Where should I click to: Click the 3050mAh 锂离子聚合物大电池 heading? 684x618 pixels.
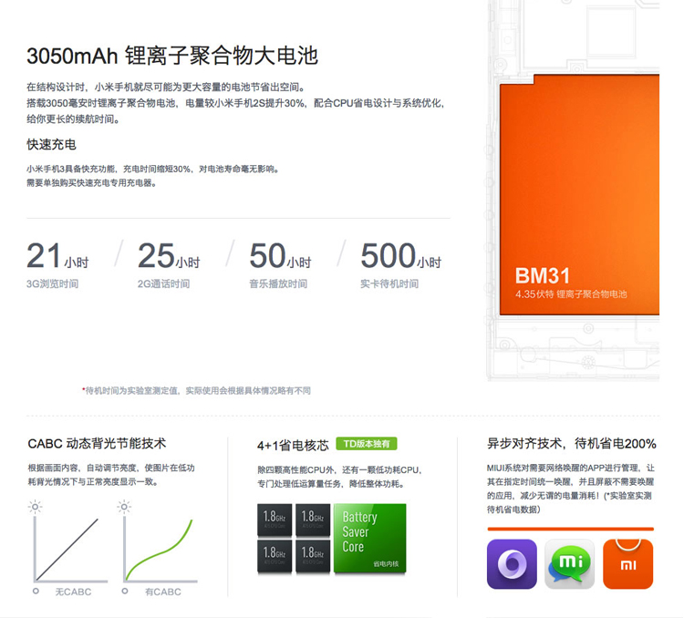coord(172,56)
